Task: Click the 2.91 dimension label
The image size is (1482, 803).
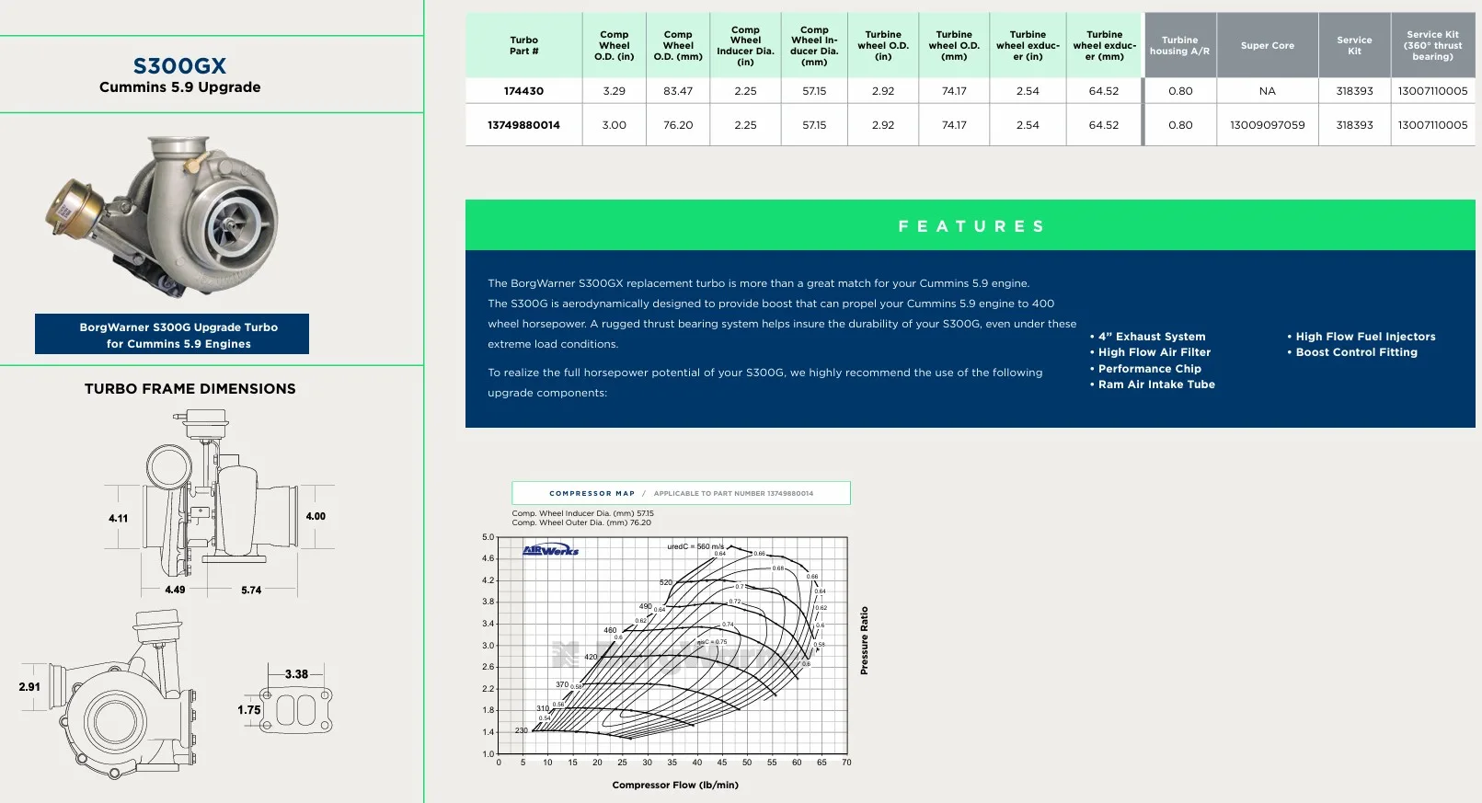Action: pos(29,687)
